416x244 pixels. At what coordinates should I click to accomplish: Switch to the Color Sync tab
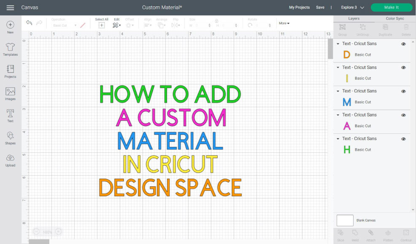(x=395, y=19)
